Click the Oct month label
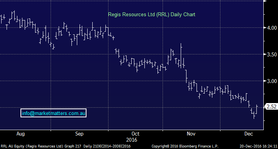Screen dimensions: 278x149 136,134
